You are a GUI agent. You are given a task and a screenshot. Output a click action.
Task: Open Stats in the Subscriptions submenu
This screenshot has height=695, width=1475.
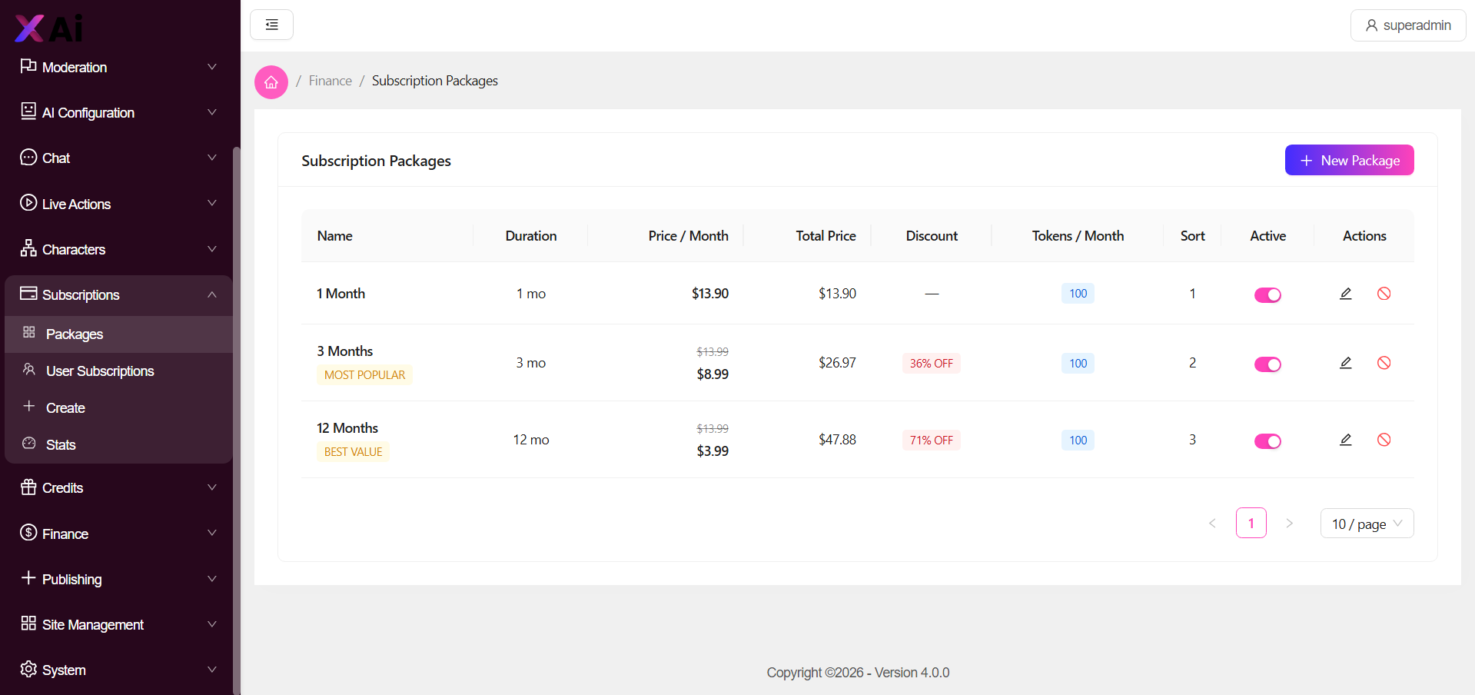(x=118, y=445)
